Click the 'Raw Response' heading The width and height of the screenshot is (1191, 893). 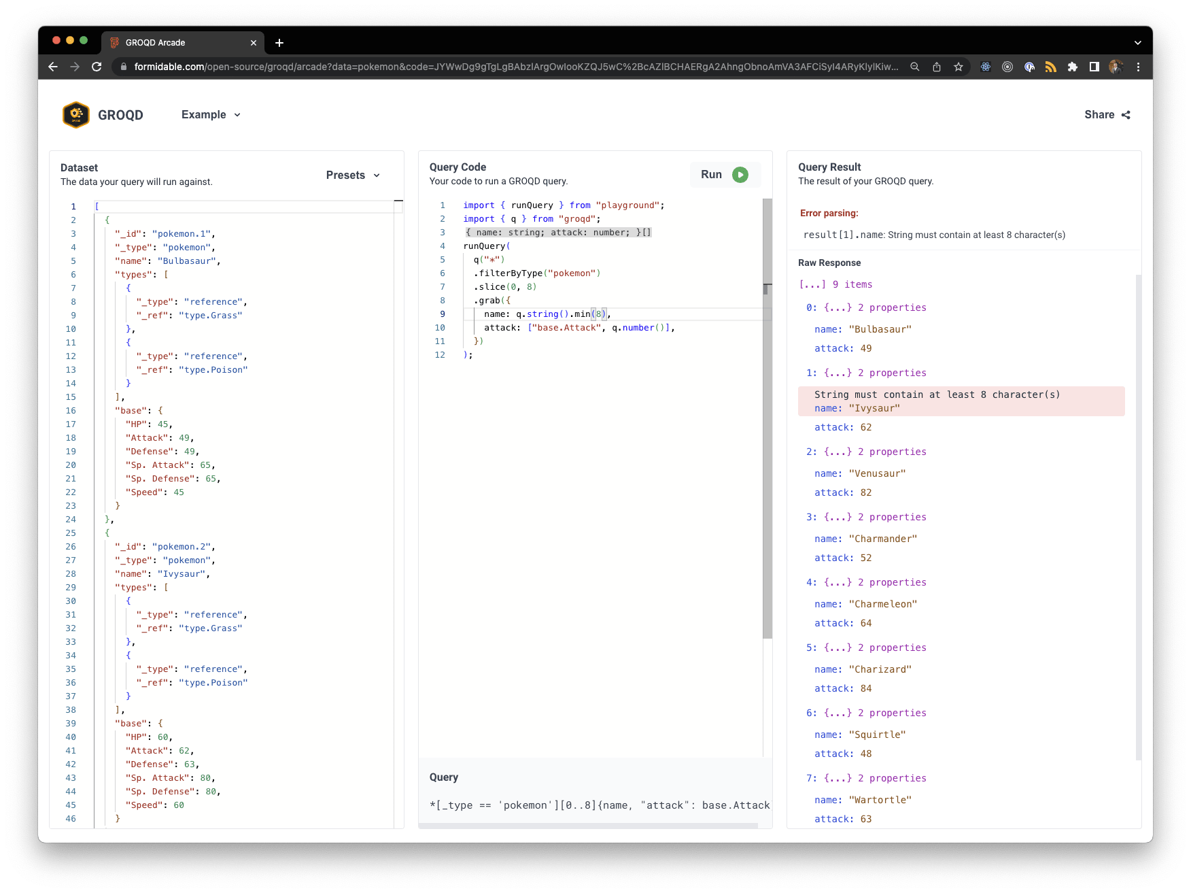(829, 263)
